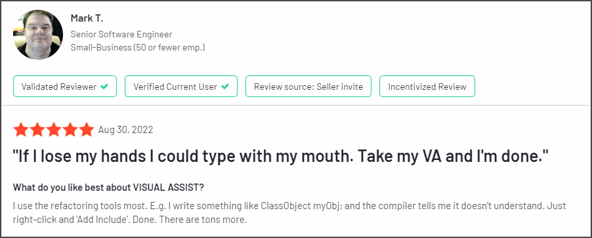Click the Verified Current User checkmark icon
Image resolution: width=592 pixels, height=238 pixels.
click(x=224, y=87)
